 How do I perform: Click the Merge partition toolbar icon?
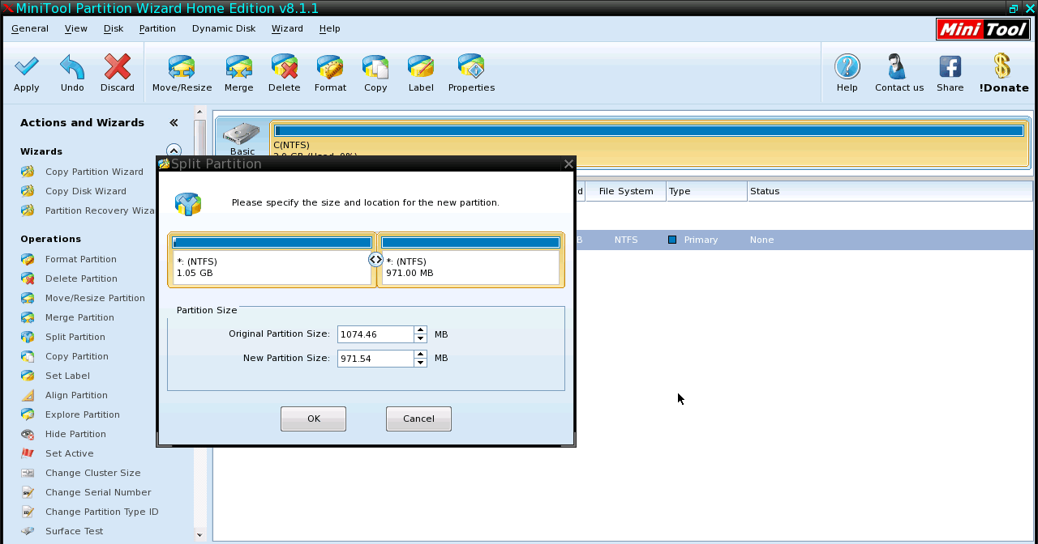pyautogui.click(x=238, y=66)
